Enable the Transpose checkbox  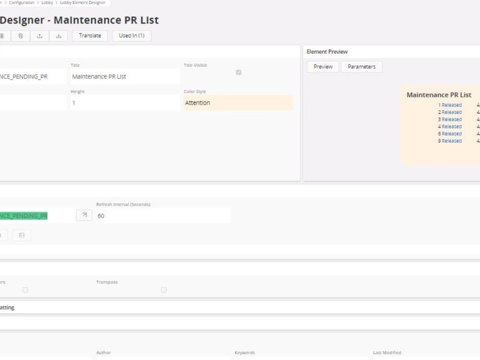coord(164,289)
